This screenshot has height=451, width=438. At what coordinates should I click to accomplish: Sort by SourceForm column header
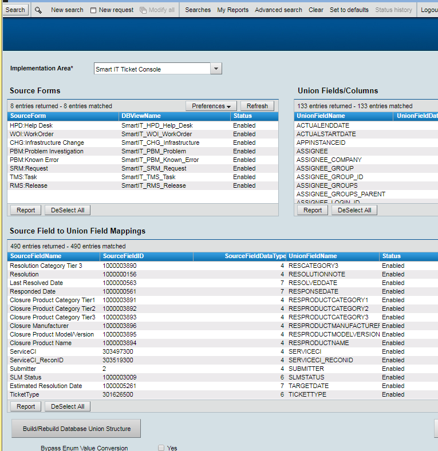coord(63,116)
